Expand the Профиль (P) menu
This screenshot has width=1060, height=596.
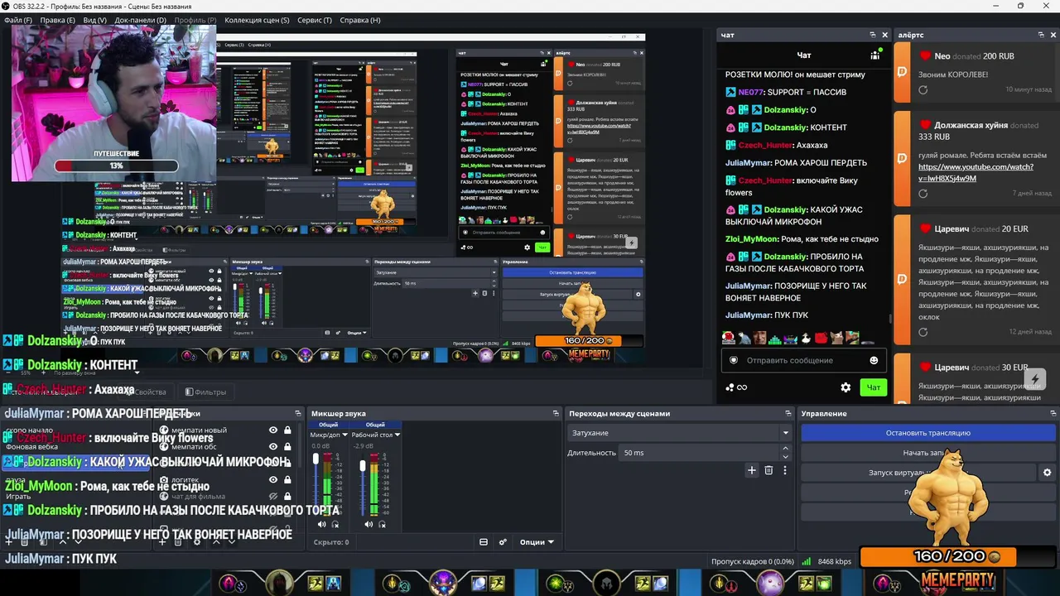tap(195, 20)
